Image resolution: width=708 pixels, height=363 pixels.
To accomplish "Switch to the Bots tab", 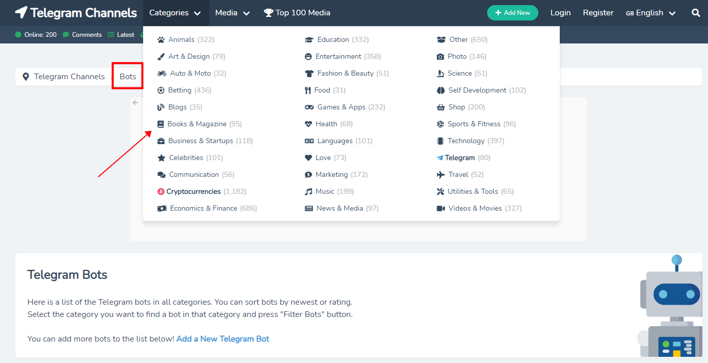I will point(127,76).
